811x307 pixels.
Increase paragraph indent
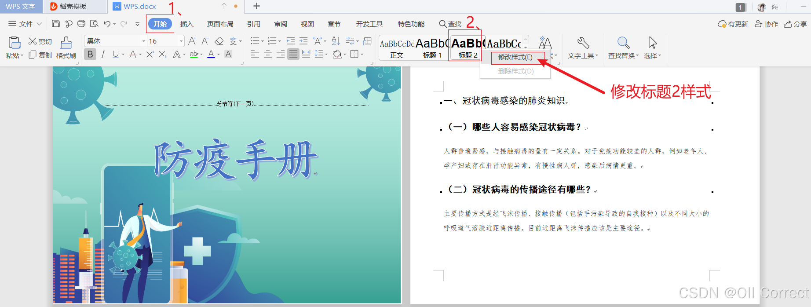[x=303, y=41]
